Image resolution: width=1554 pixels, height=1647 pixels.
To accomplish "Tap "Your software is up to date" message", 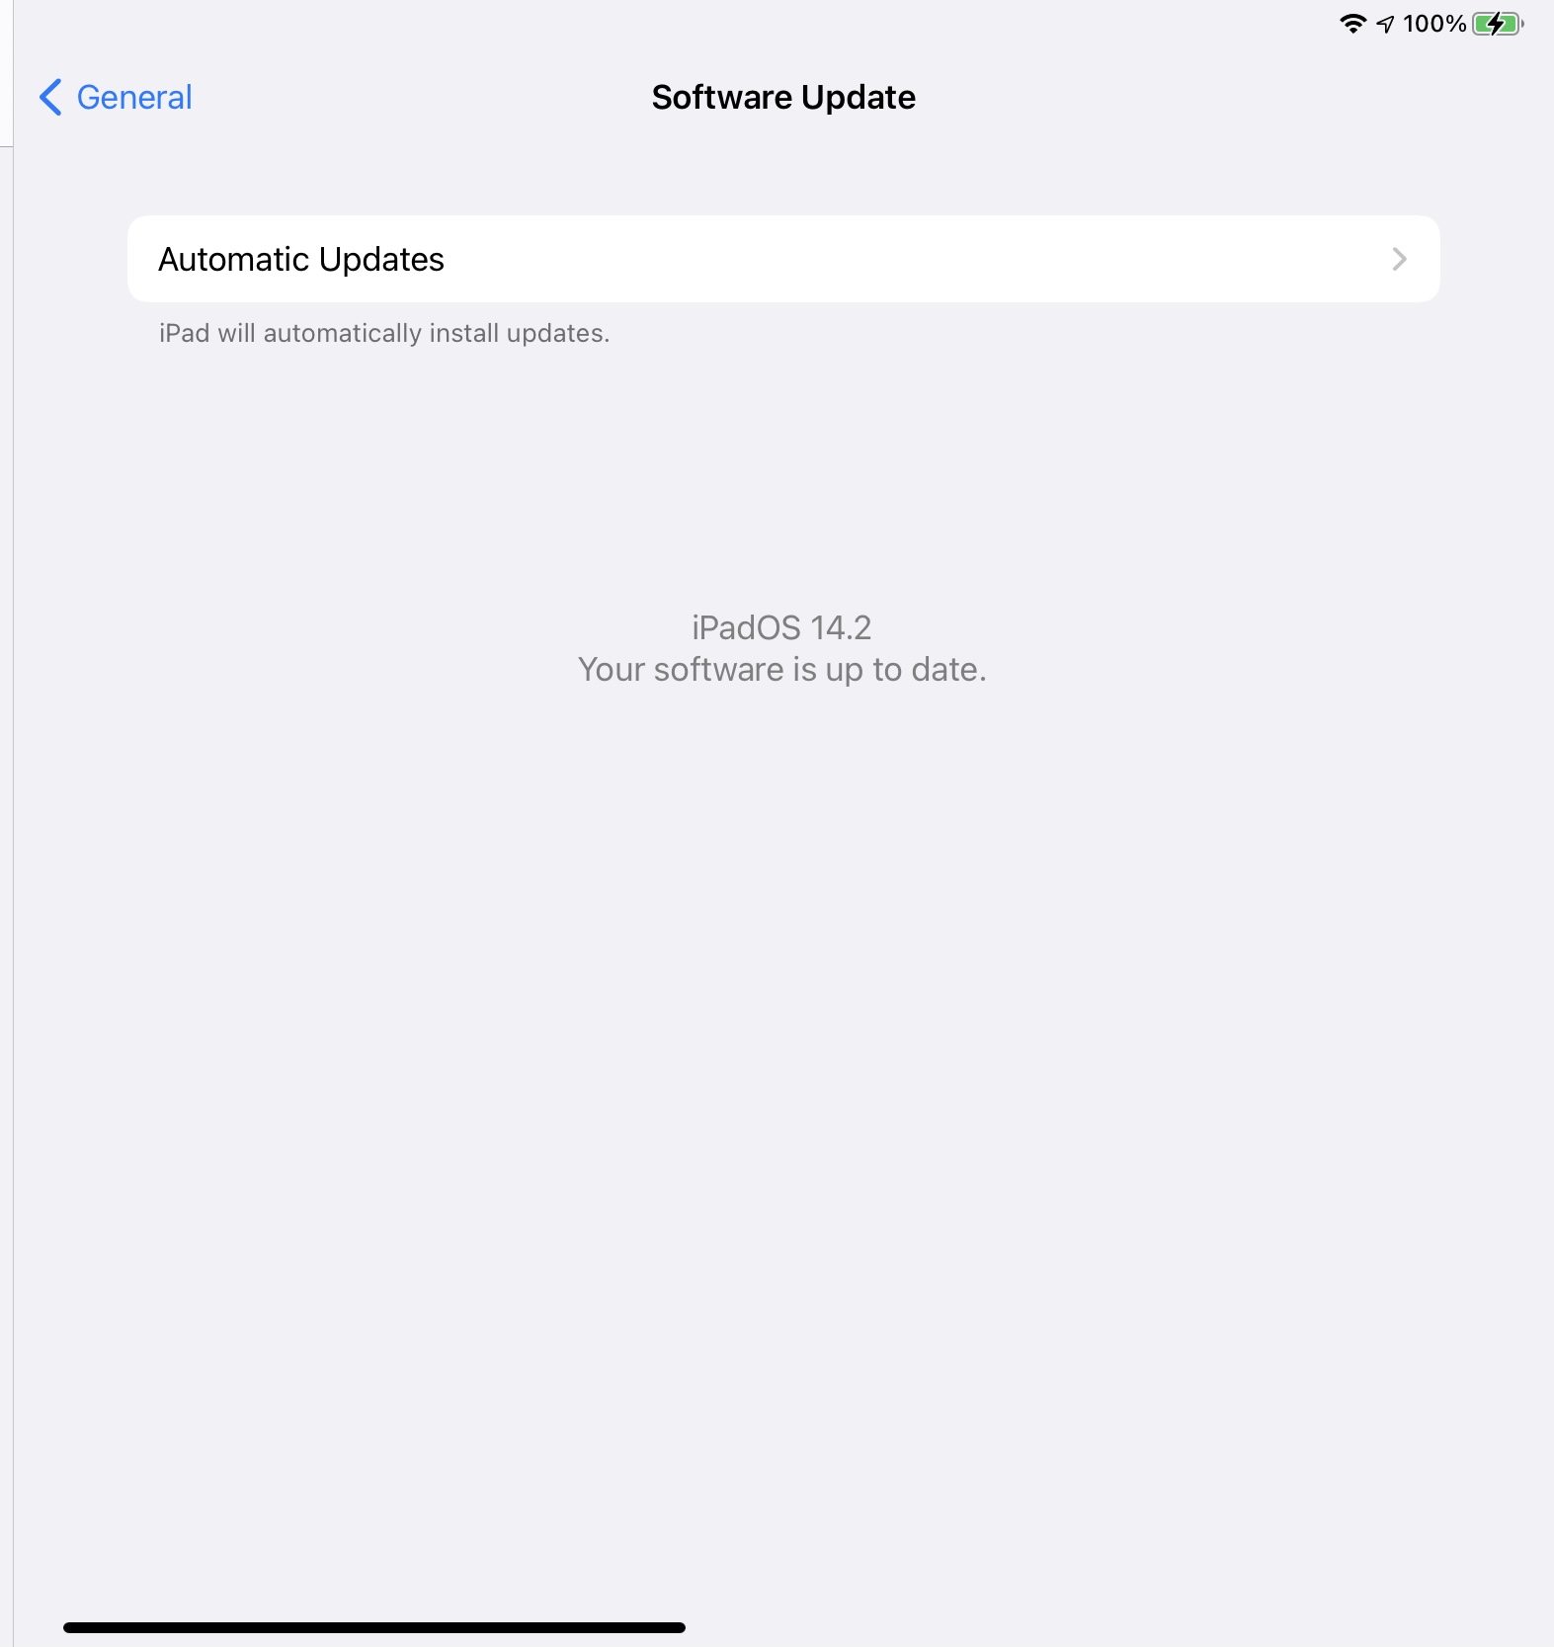I will (x=781, y=670).
